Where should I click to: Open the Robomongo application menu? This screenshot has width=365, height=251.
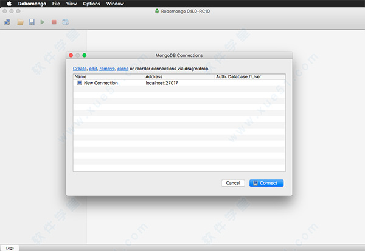[x=32, y=4]
